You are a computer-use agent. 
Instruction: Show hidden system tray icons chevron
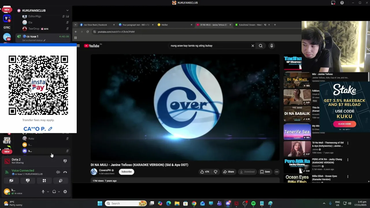324,203
